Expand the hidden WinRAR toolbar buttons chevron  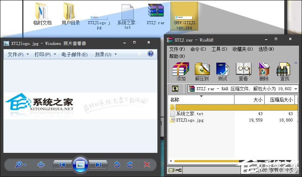(296, 63)
